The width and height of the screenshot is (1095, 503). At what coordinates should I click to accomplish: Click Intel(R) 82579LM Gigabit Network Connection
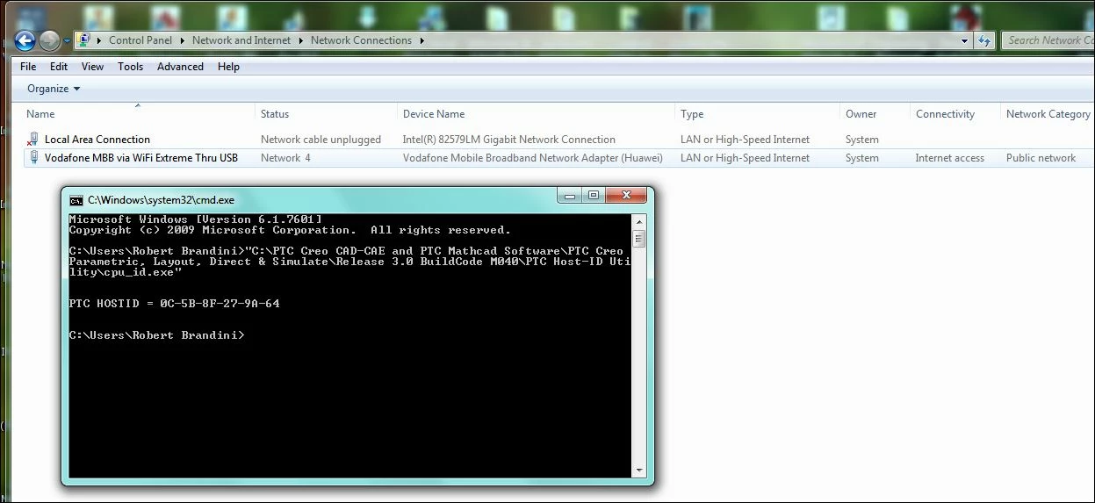pos(509,140)
